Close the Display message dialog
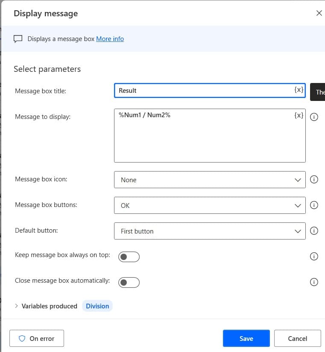325x352 pixels. 319,13
